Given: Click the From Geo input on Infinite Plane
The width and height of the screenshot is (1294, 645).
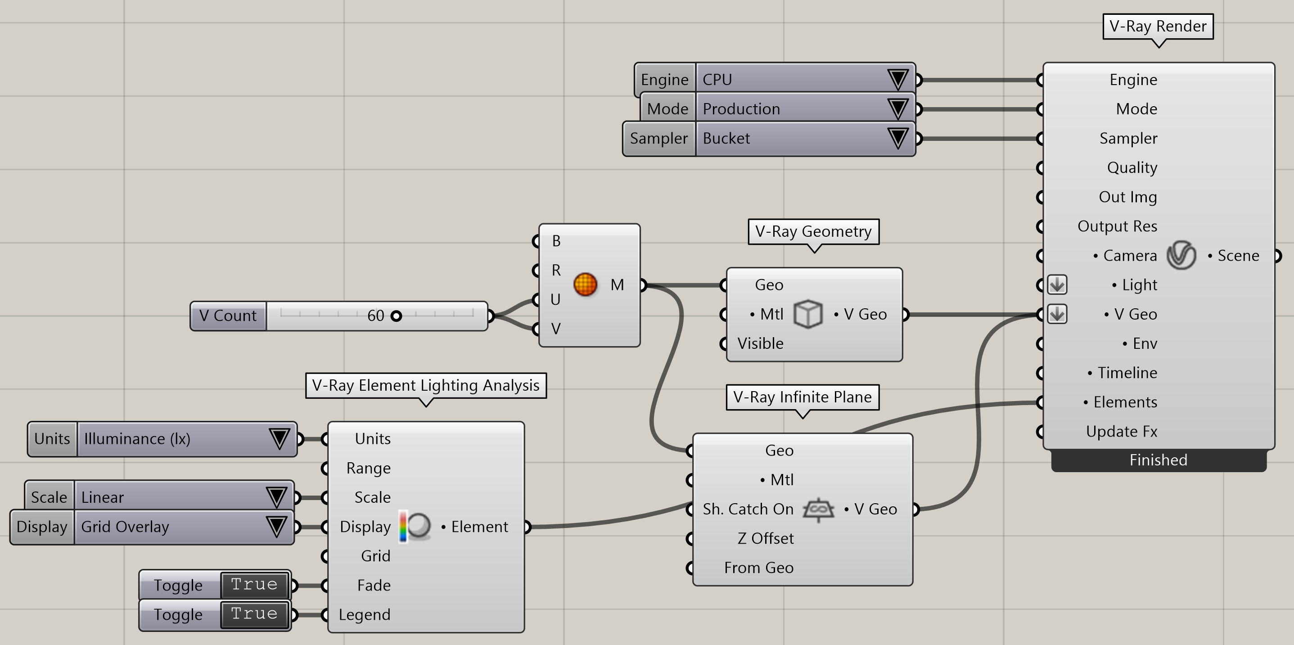Looking at the screenshot, I should coord(758,568).
